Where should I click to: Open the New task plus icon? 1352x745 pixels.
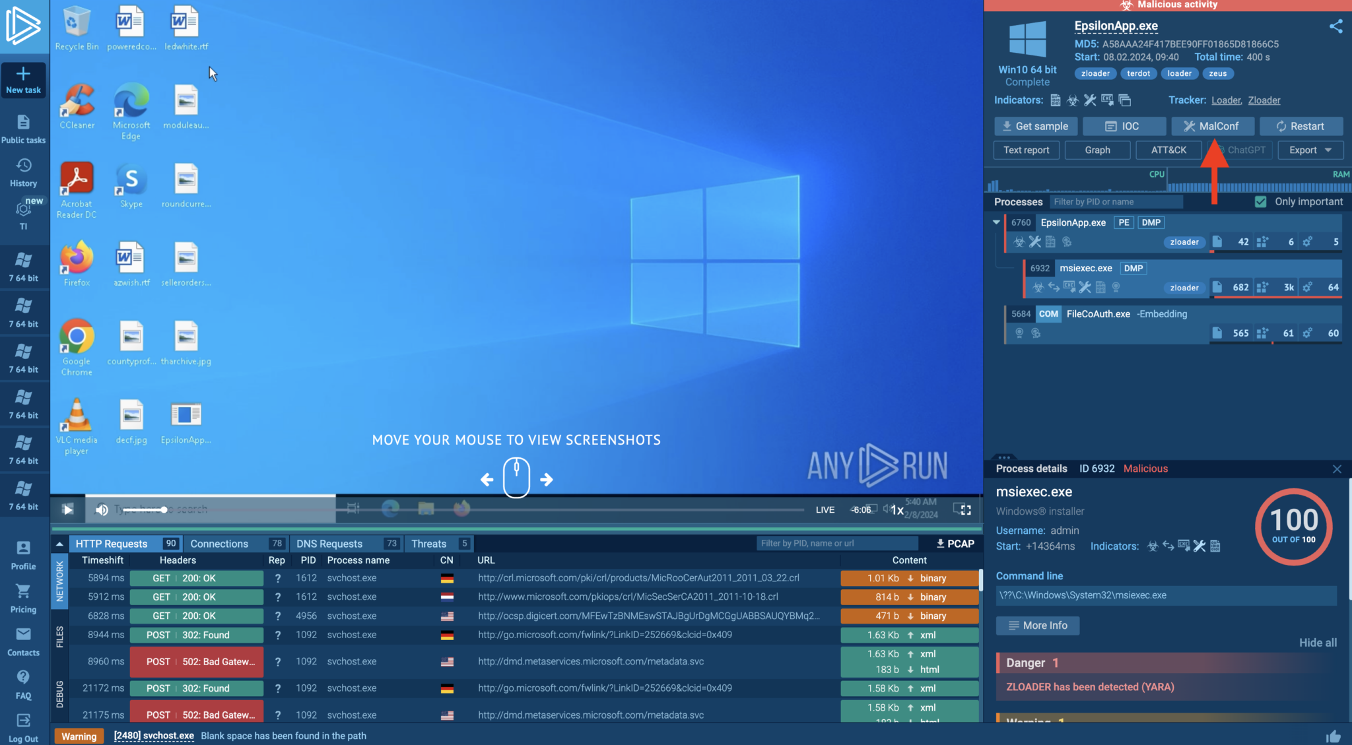[x=23, y=73]
